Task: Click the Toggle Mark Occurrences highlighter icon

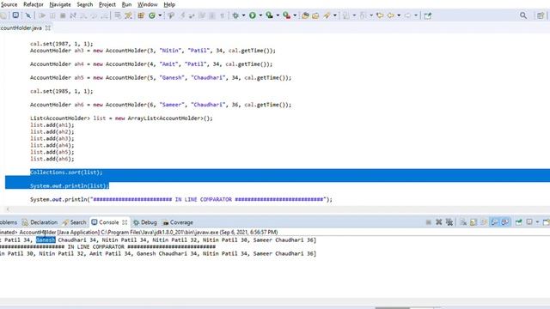Action: [327, 15]
